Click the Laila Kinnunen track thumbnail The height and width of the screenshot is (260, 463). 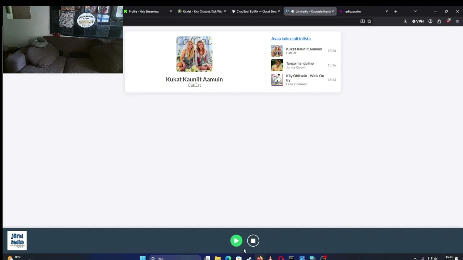[x=277, y=79]
